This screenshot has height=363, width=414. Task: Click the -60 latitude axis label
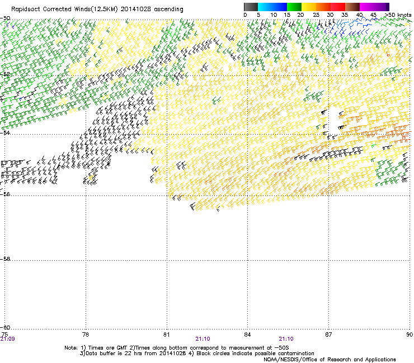coord(5,328)
